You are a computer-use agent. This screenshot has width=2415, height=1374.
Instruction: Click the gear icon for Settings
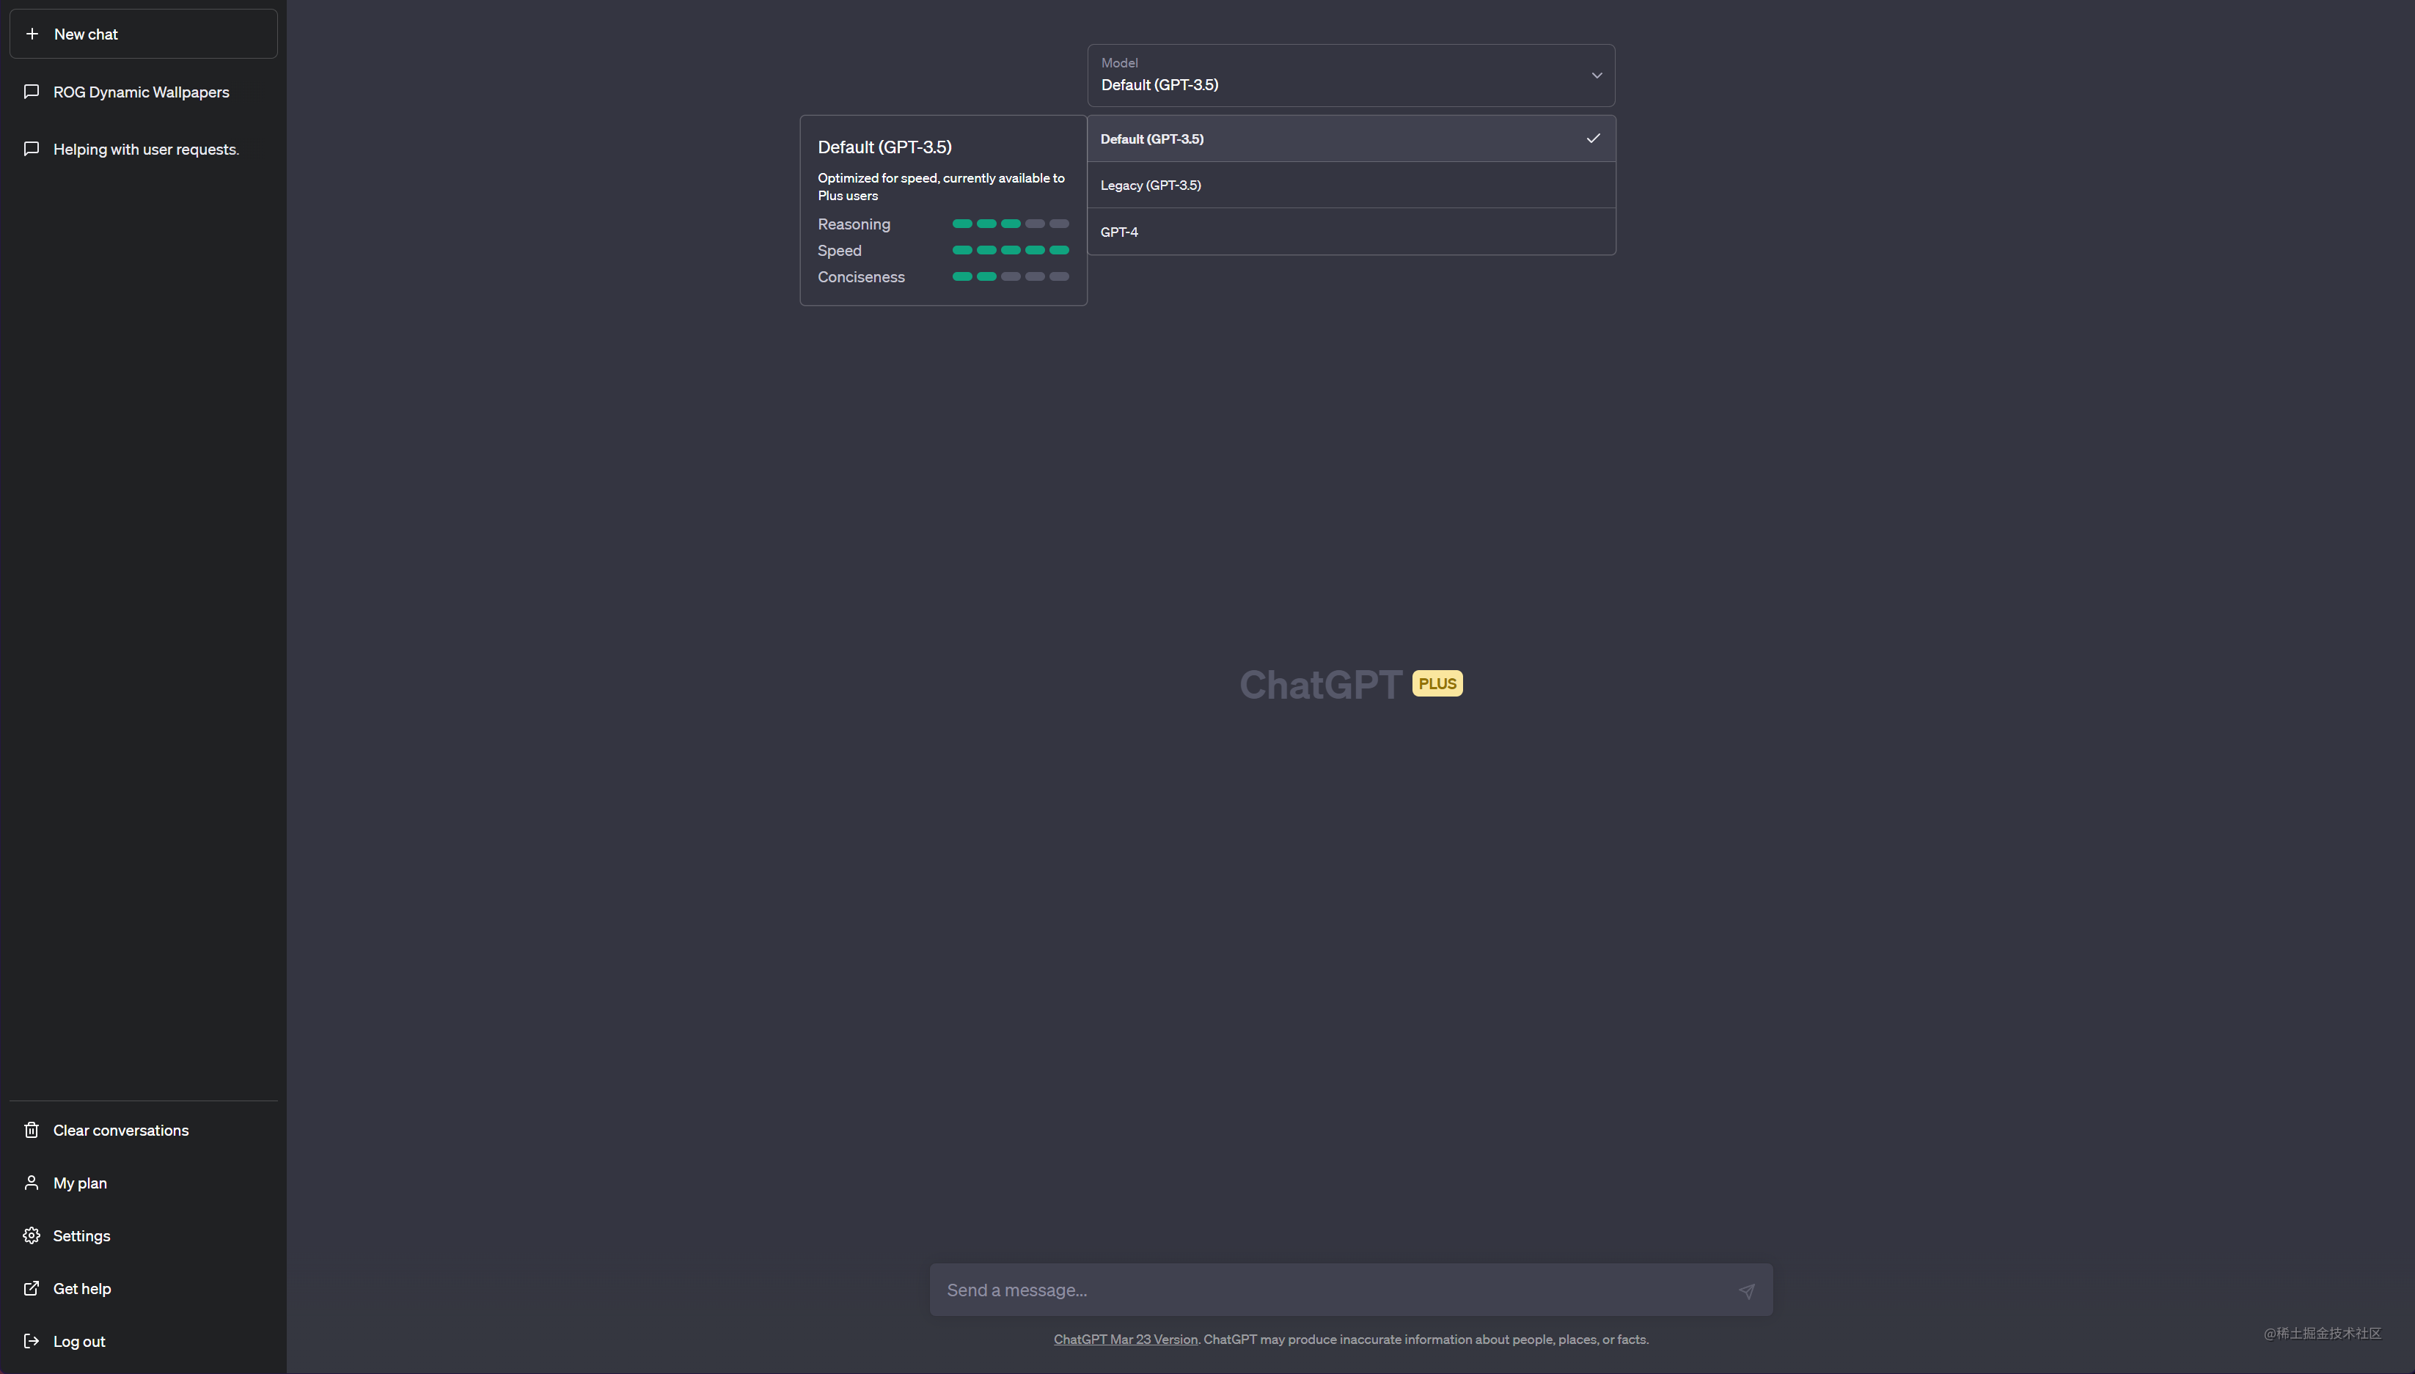(31, 1235)
